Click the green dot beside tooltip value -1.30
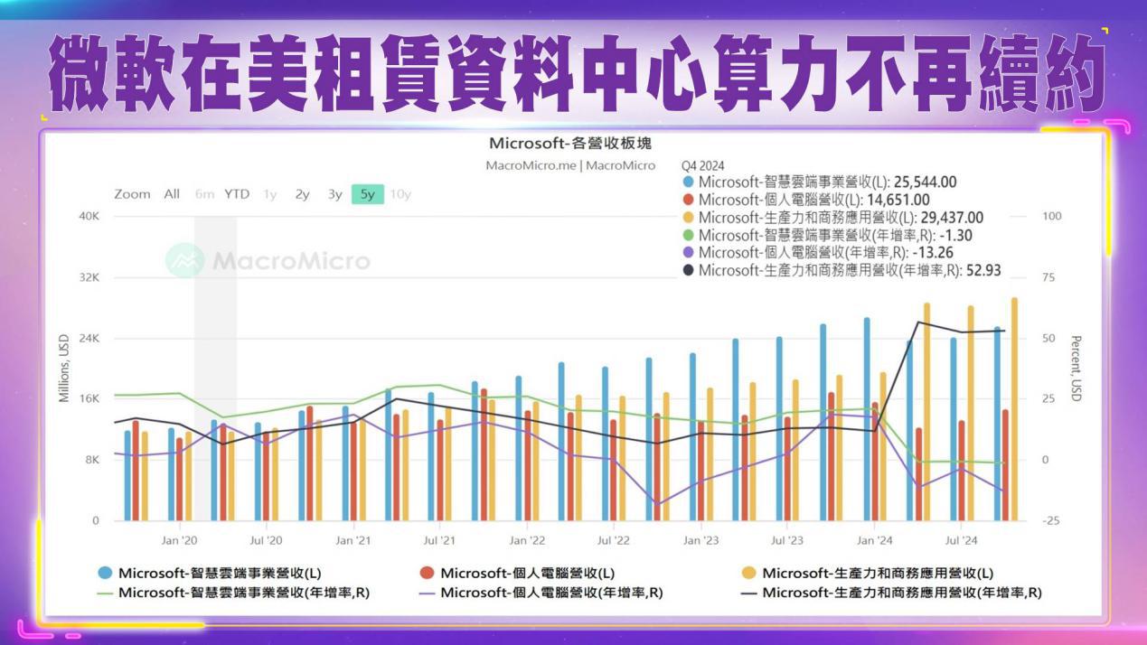Viewport: 1147px width, 645px height. pyautogui.click(x=689, y=235)
